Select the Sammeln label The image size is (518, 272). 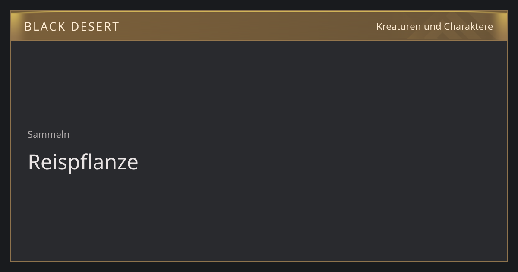[48, 134]
